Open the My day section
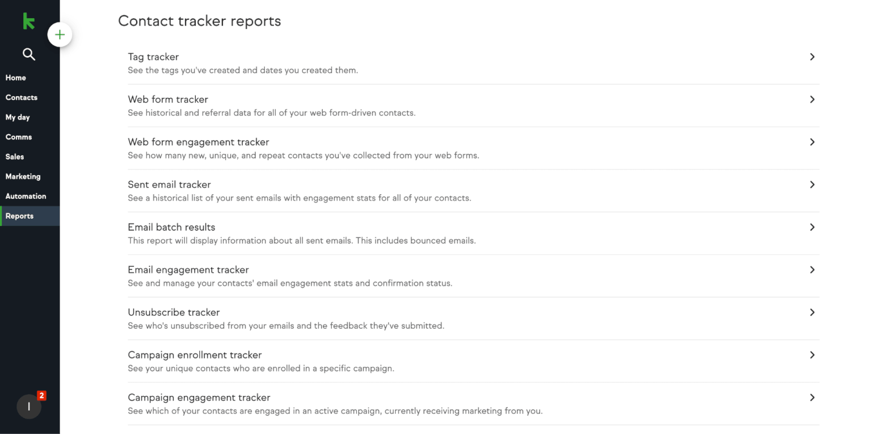885x434 pixels. click(x=18, y=117)
